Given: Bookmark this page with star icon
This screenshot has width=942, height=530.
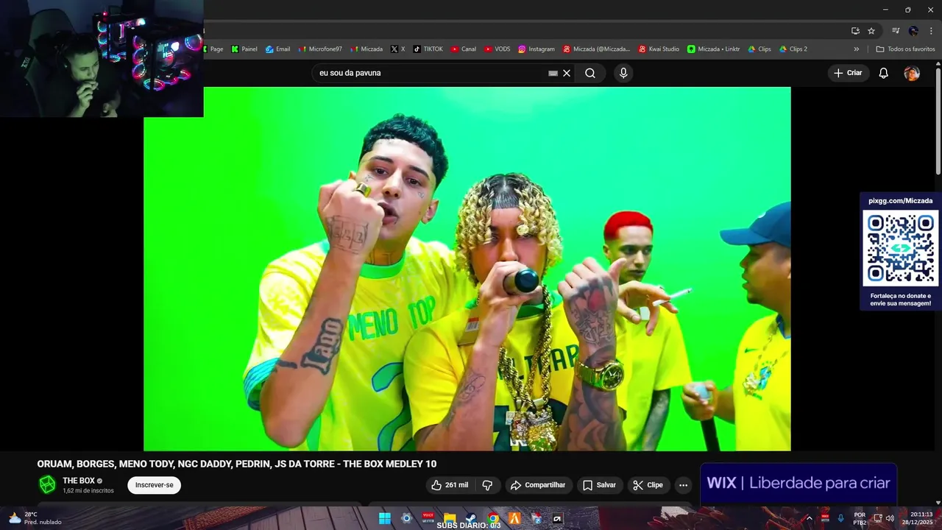Looking at the screenshot, I should tap(871, 31).
